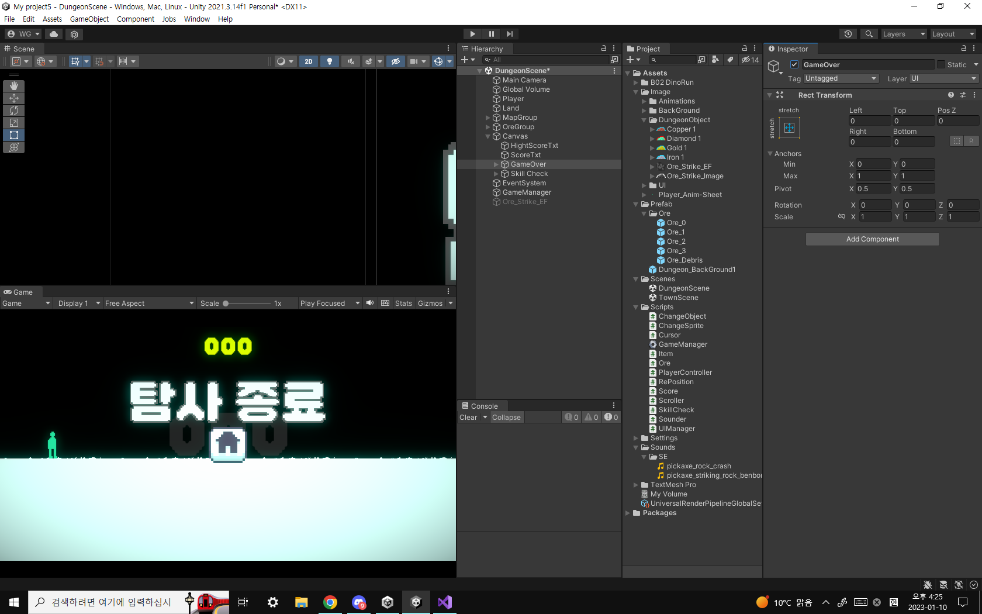Image resolution: width=982 pixels, height=614 pixels.
Task: Expand the Settings folder
Action: [x=636, y=438]
